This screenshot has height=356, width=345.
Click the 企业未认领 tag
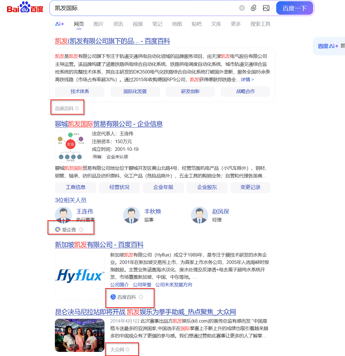117,157
